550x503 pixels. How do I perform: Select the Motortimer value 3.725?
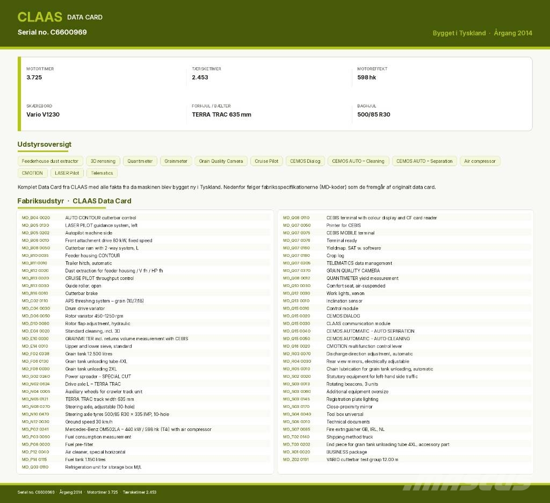pyautogui.click(x=34, y=77)
